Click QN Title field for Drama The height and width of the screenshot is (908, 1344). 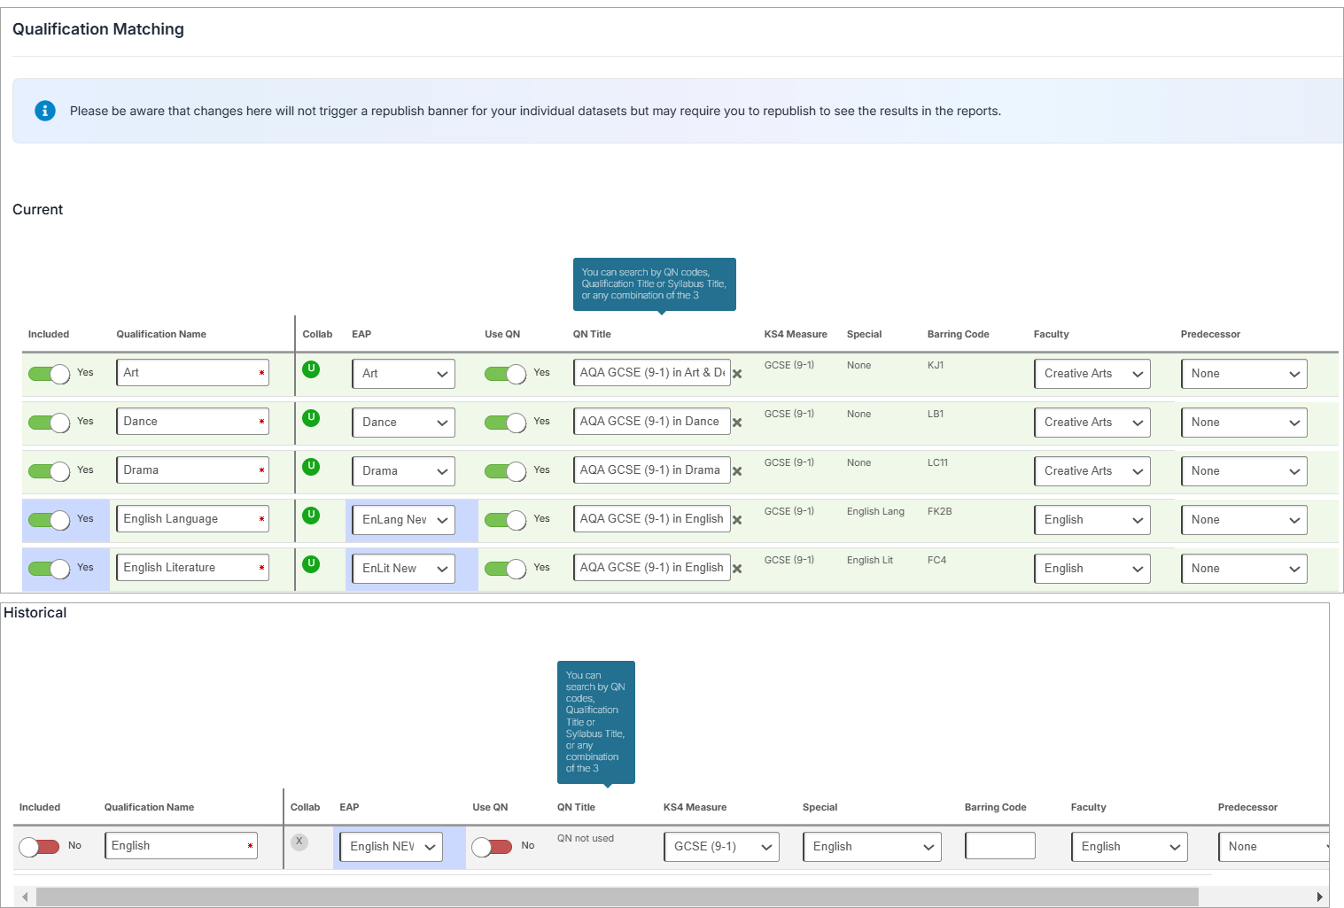coord(651,470)
